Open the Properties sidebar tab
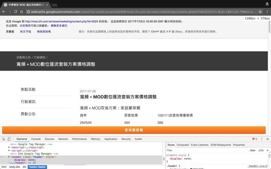 click(x=239, y=145)
